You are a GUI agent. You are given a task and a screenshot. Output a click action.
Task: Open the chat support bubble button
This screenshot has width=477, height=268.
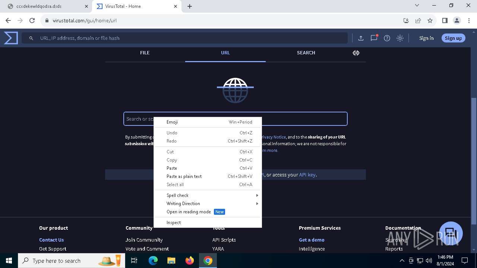pos(451,233)
